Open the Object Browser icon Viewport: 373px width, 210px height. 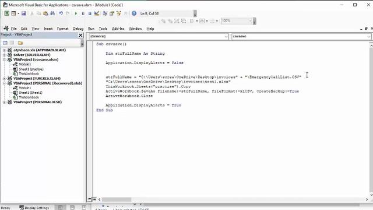(119, 13)
